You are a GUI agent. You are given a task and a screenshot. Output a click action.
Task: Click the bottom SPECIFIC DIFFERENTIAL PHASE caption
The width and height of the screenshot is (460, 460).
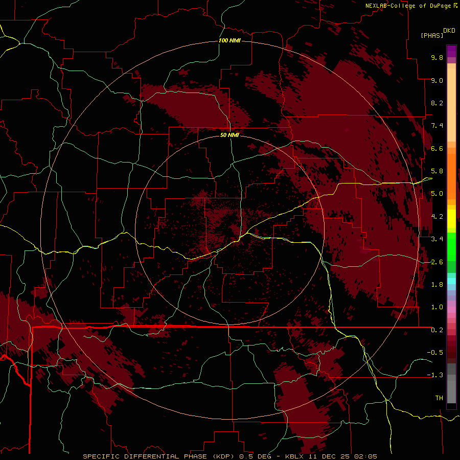point(230,456)
